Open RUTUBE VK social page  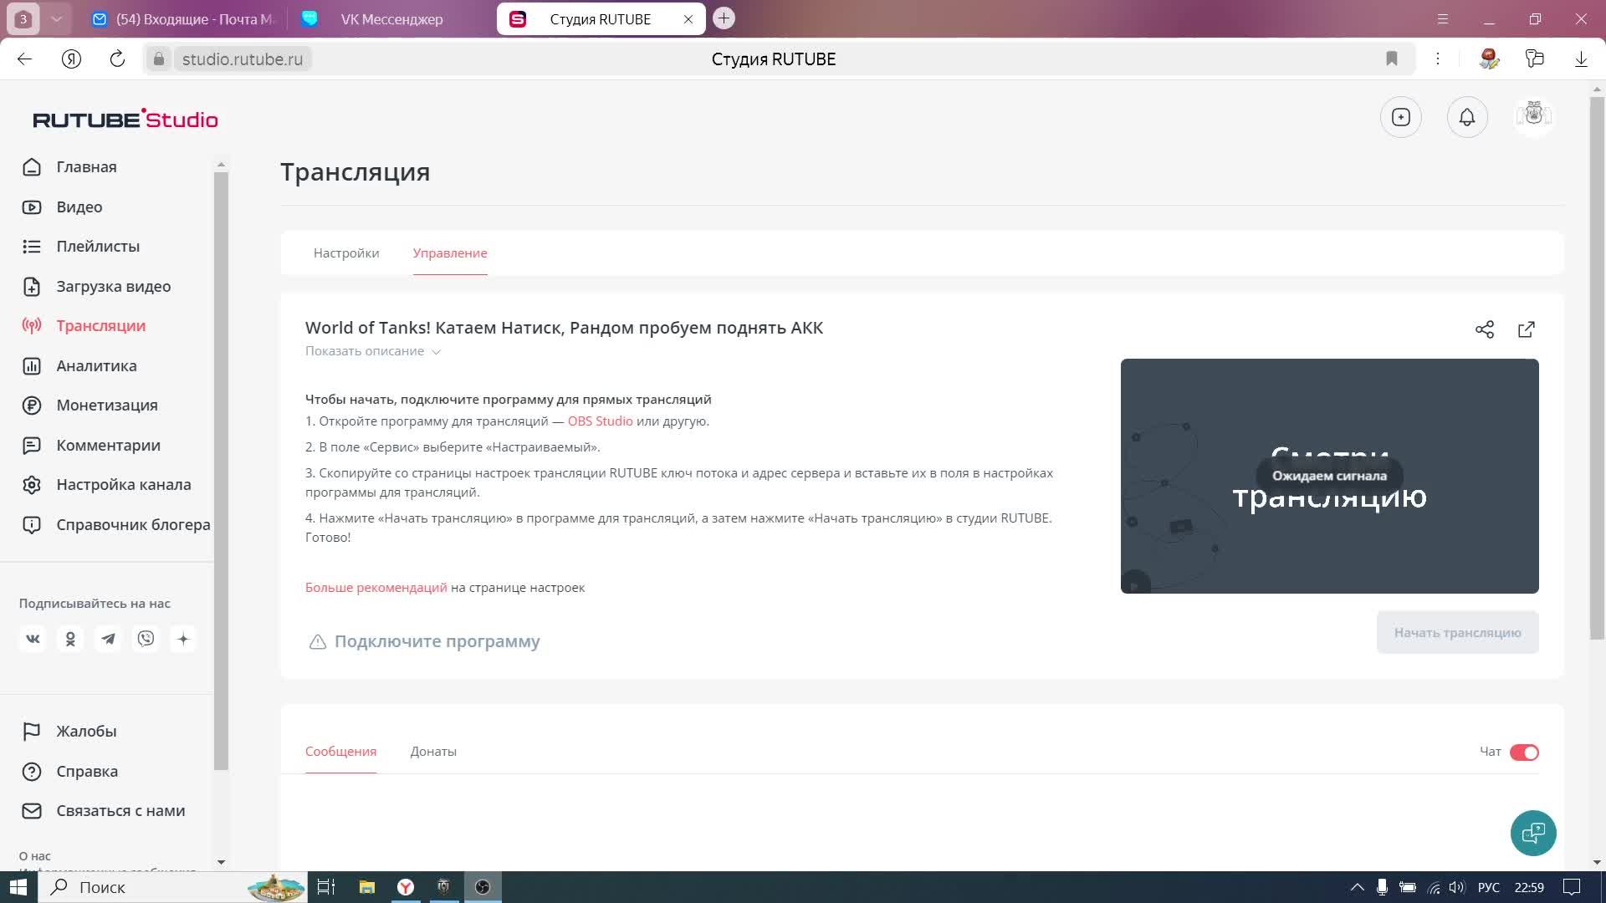33,639
